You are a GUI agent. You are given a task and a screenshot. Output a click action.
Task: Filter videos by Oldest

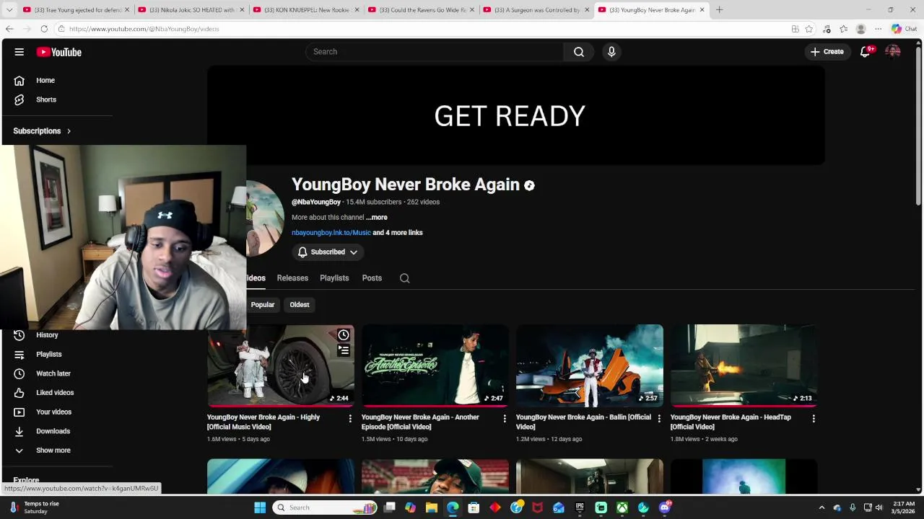(300, 305)
